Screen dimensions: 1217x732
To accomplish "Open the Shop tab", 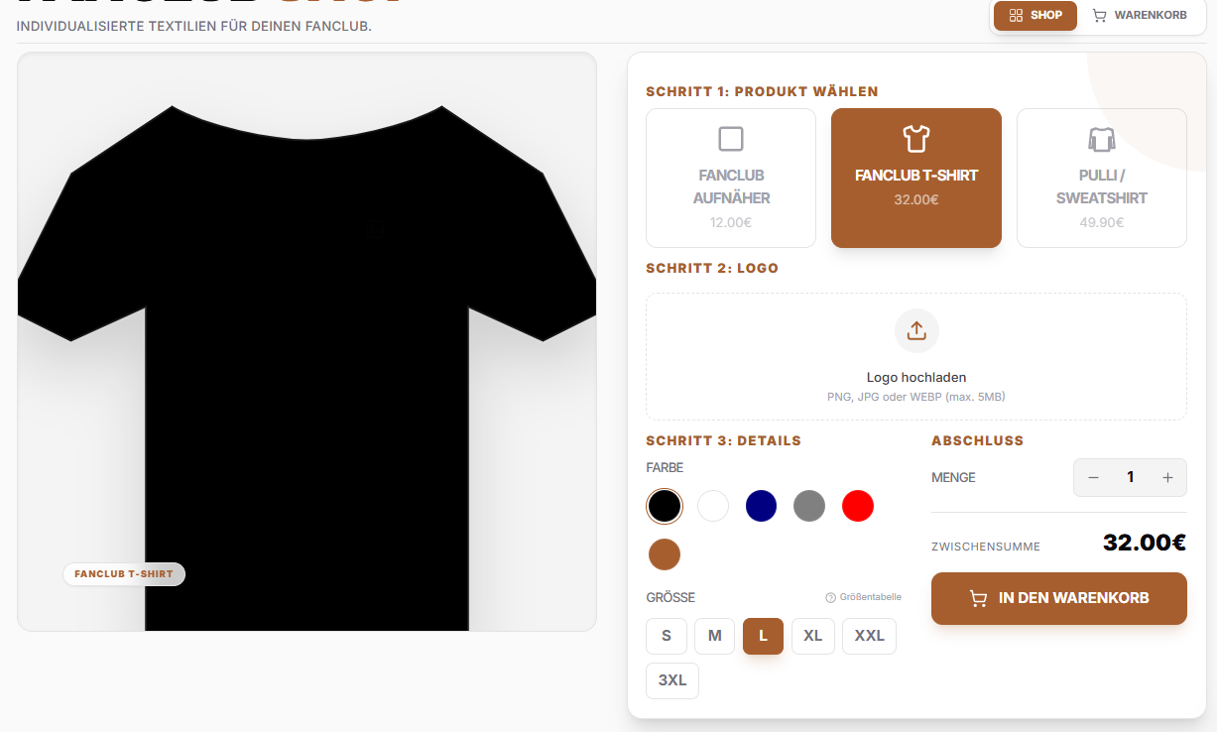I will point(1035,16).
